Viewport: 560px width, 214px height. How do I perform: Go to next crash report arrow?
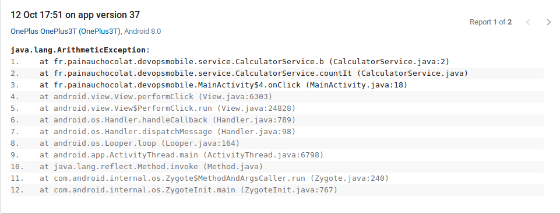pyautogui.click(x=549, y=22)
